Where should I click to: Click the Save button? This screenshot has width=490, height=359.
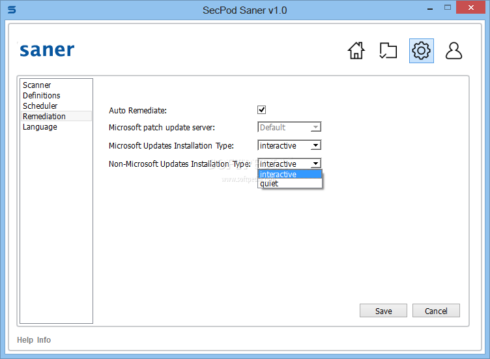click(x=383, y=311)
